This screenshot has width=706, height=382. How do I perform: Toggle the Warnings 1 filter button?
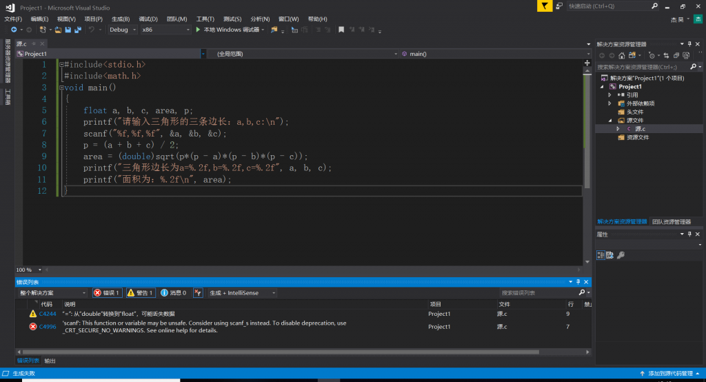(141, 293)
